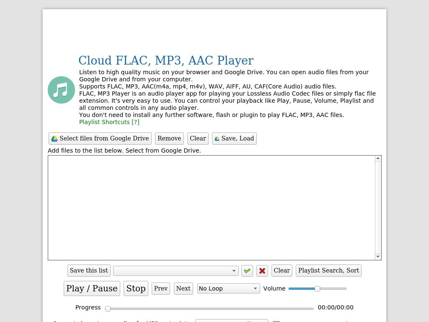Click the teal music note logo
Image resolution: width=429 pixels, height=322 pixels.
[61, 90]
